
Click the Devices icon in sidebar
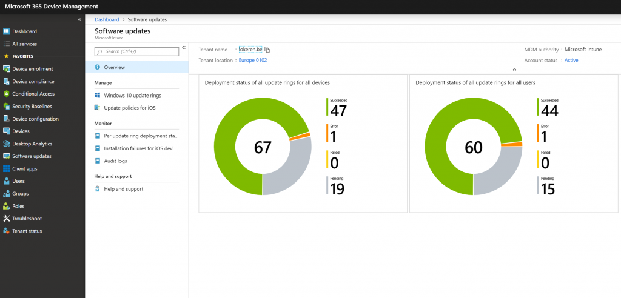(6, 131)
